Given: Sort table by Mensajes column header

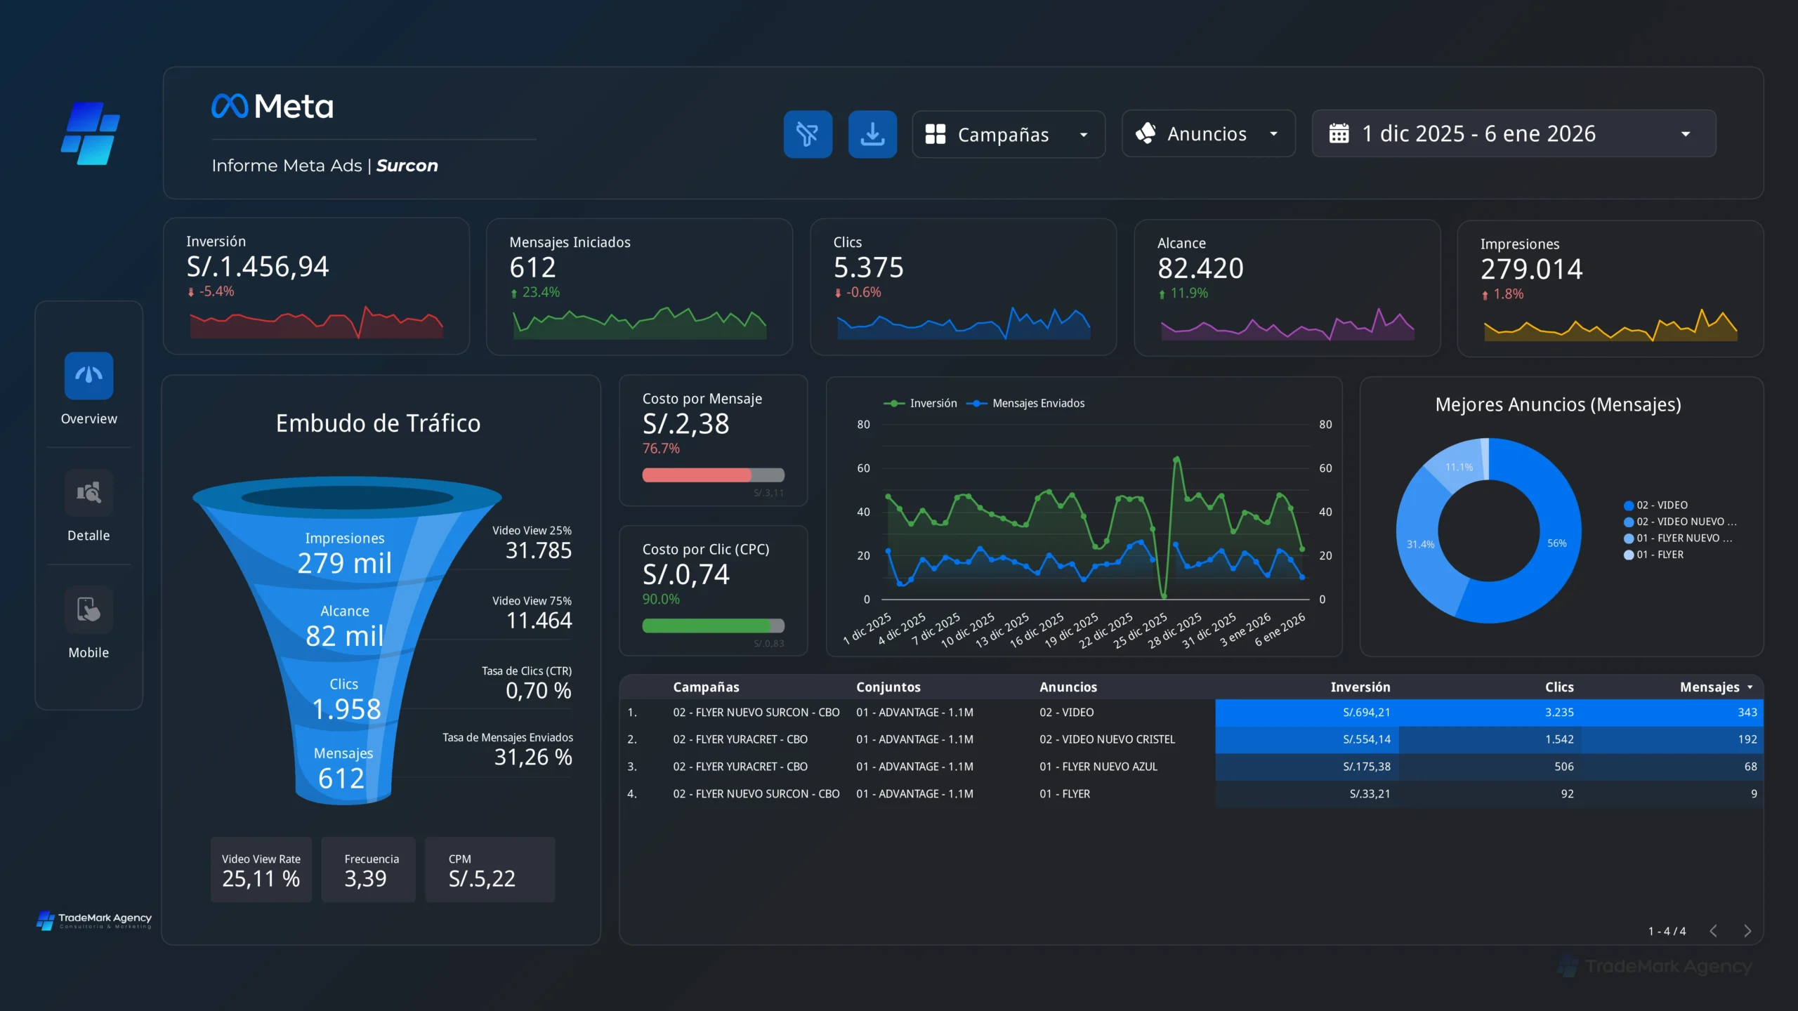Looking at the screenshot, I should tap(1709, 687).
